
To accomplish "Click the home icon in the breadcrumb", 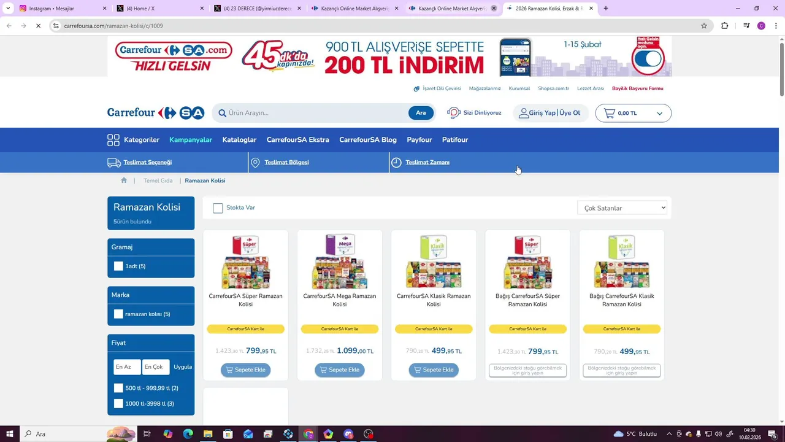I will pyautogui.click(x=124, y=180).
